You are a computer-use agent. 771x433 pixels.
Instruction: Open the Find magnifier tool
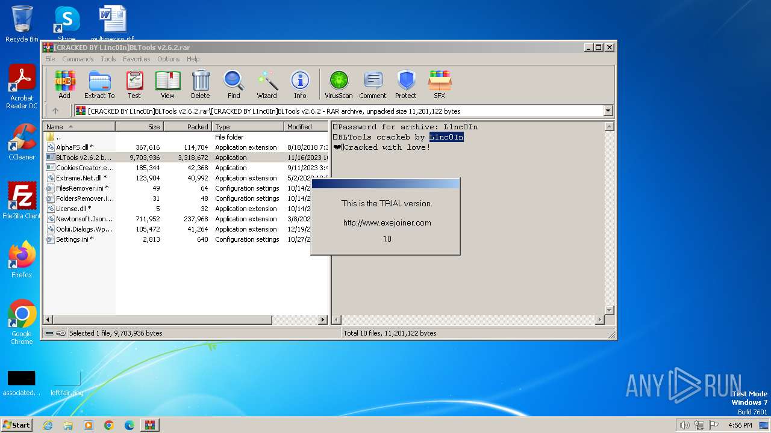point(234,84)
